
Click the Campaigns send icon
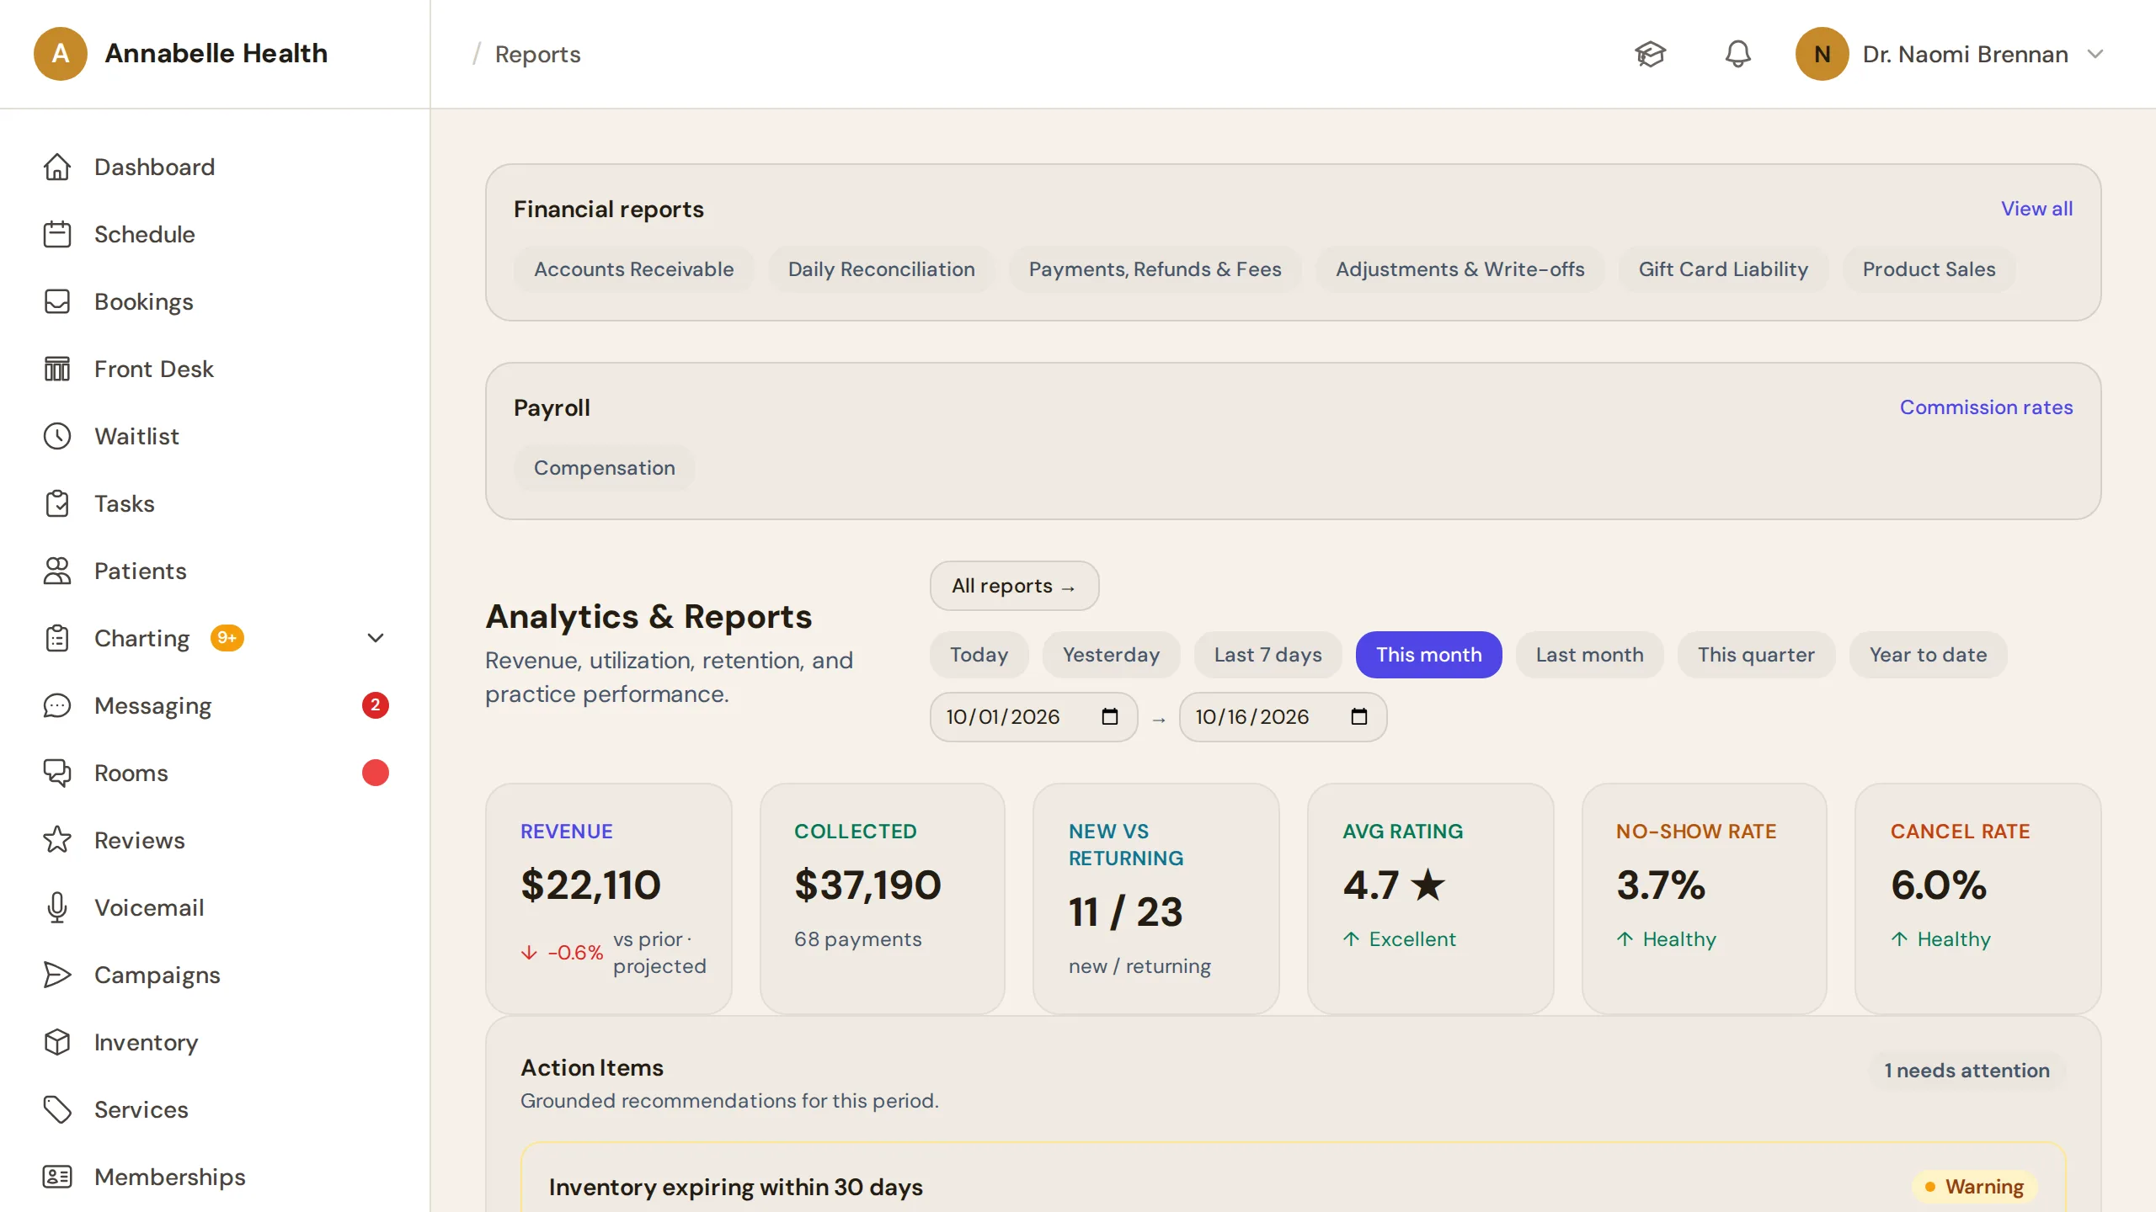coord(57,975)
